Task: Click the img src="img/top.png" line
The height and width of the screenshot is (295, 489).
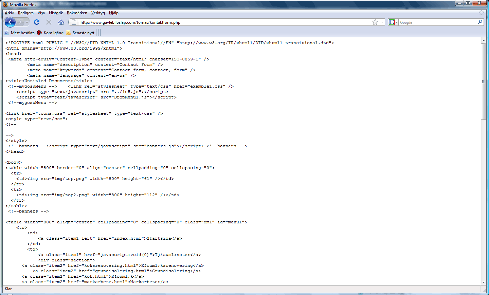Action: coord(95,179)
